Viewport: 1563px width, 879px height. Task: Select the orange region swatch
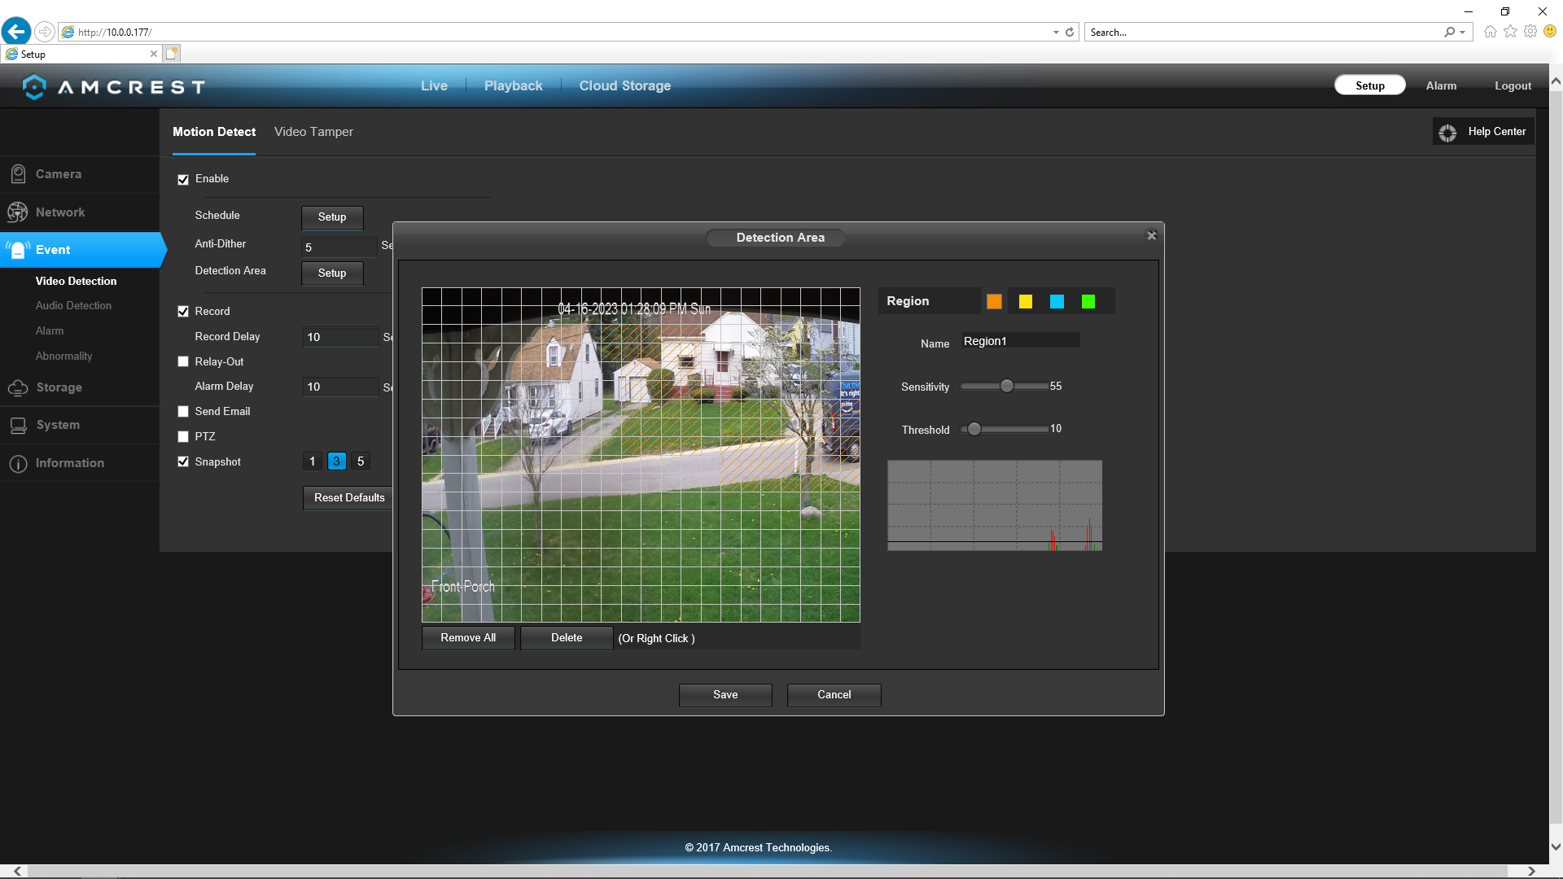point(994,302)
